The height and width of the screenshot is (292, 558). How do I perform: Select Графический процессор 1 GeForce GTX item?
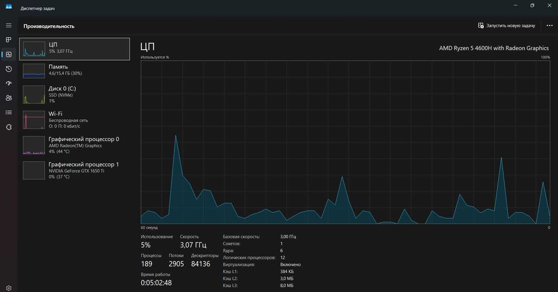[x=74, y=170]
